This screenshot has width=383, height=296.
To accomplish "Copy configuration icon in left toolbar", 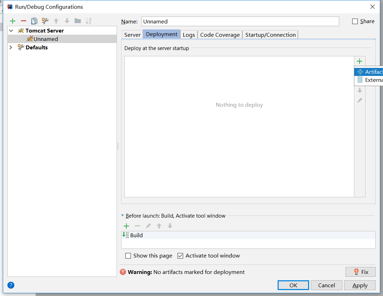I will click(x=34, y=21).
